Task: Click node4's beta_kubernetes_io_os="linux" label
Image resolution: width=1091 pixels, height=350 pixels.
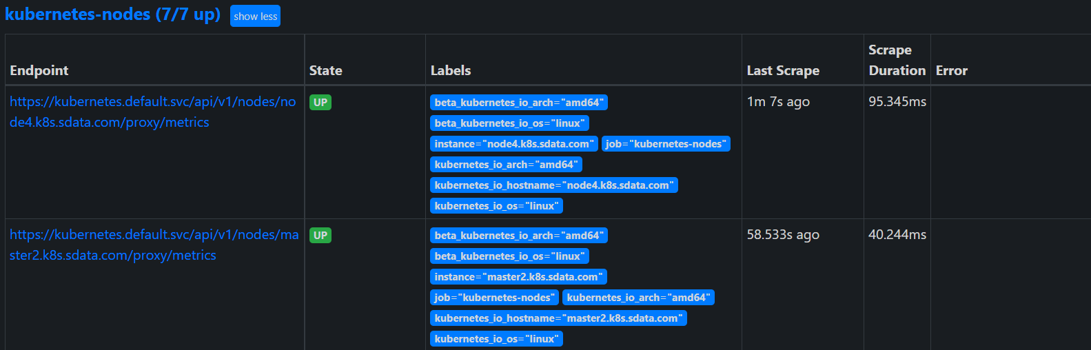Action: point(509,123)
